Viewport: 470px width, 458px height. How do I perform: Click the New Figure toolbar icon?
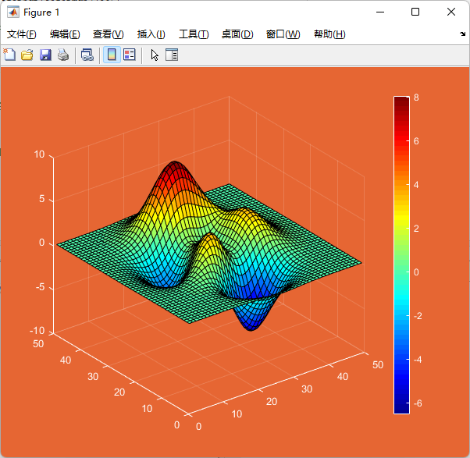point(9,55)
